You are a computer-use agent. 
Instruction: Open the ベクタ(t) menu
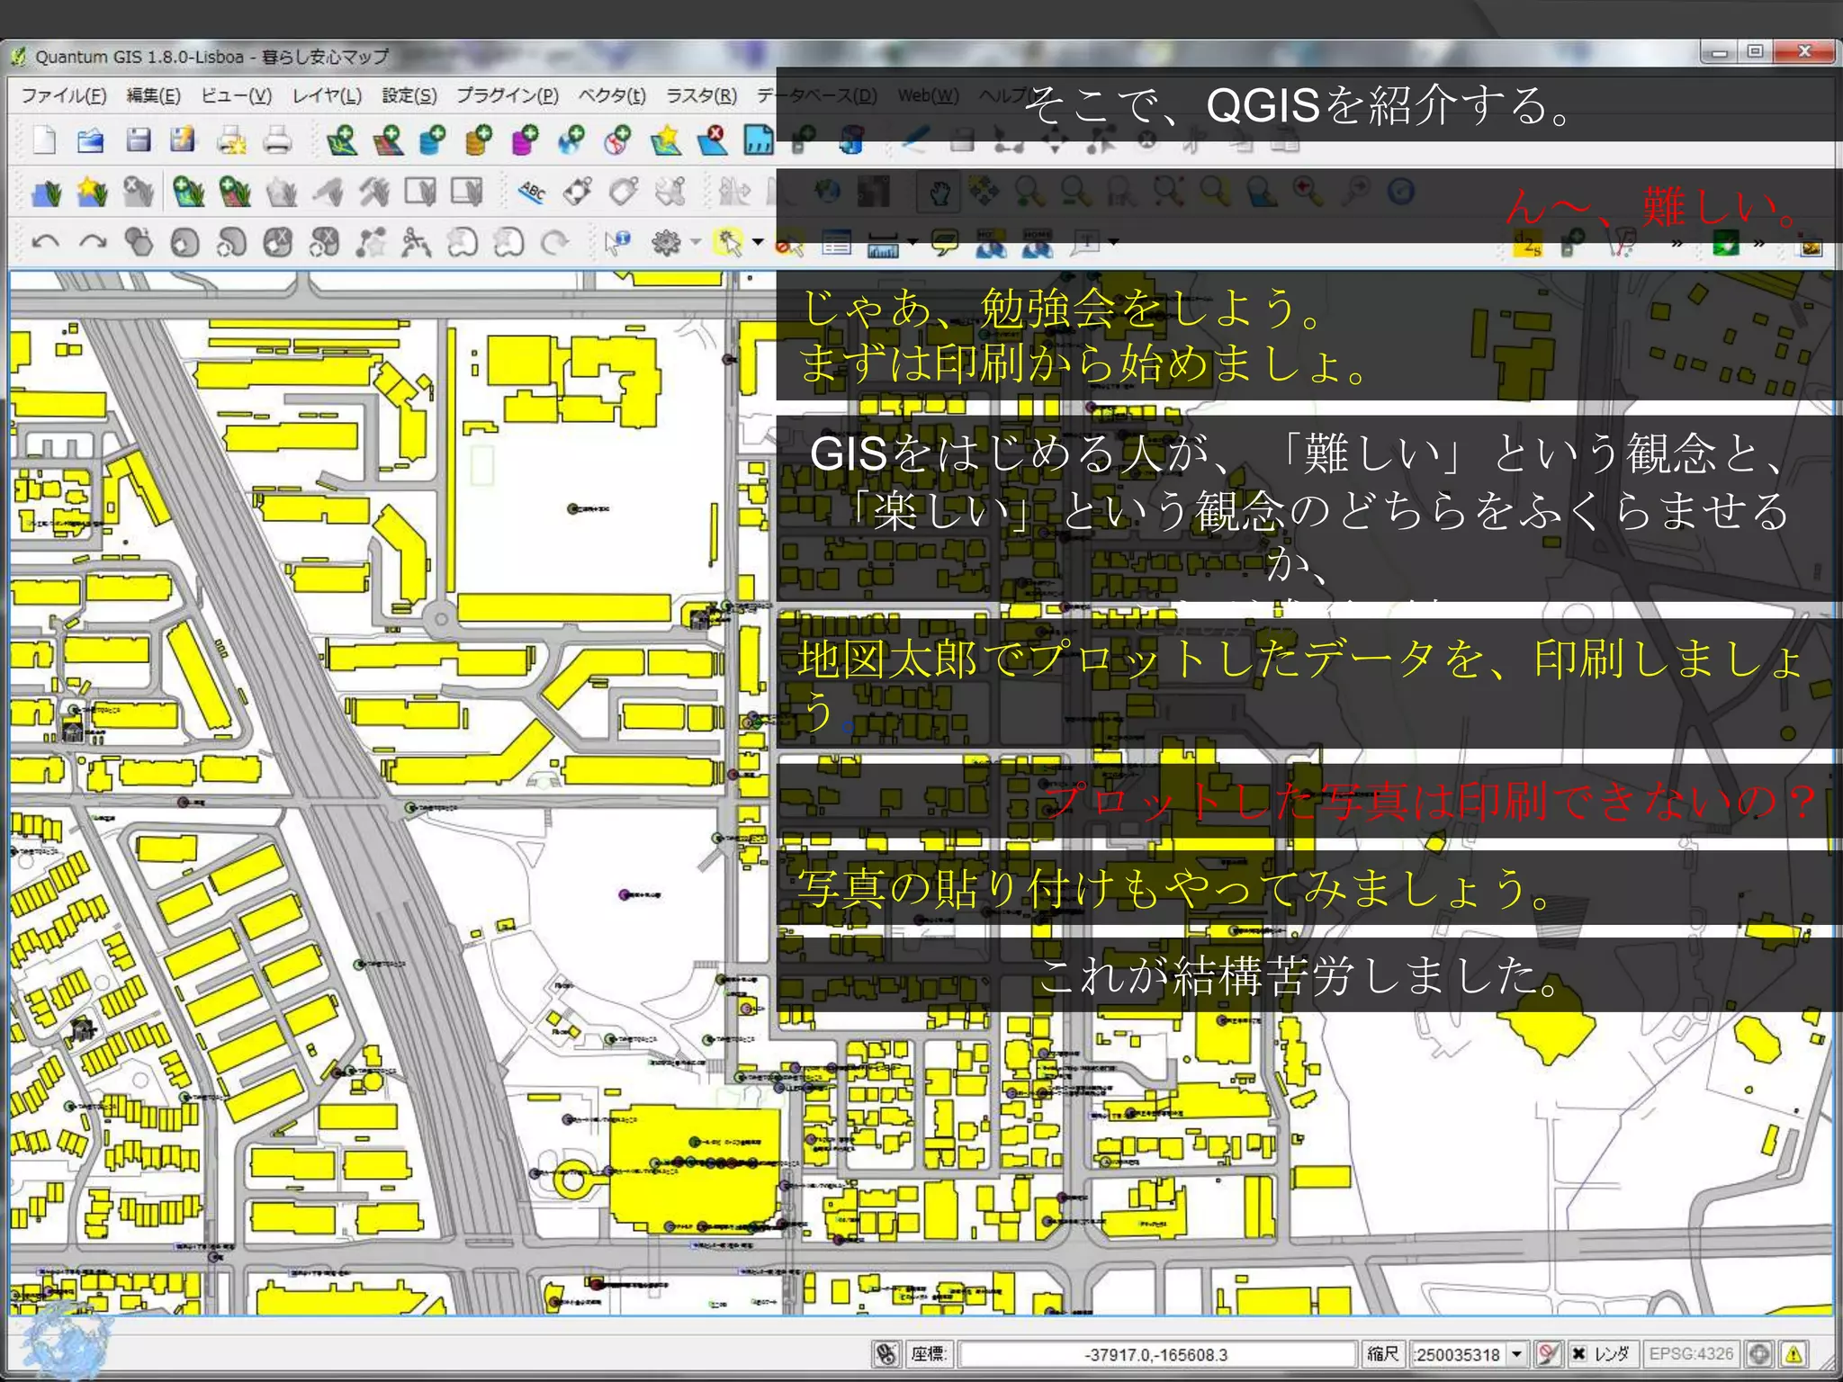(612, 95)
